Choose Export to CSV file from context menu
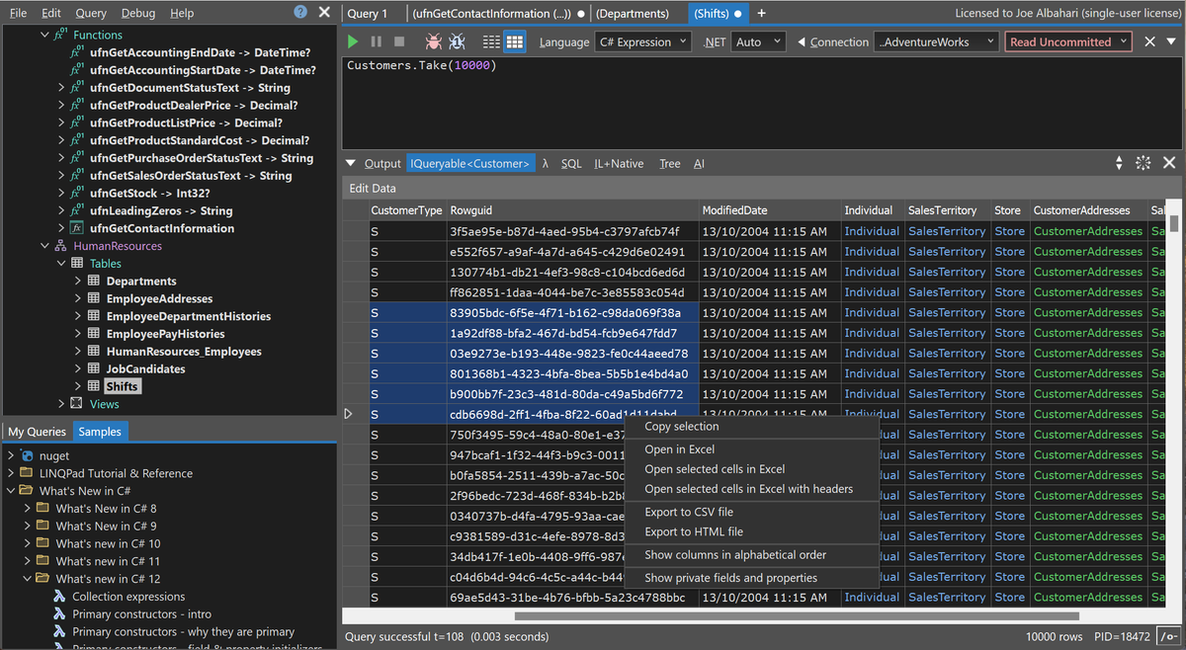This screenshot has width=1186, height=650. (689, 512)
